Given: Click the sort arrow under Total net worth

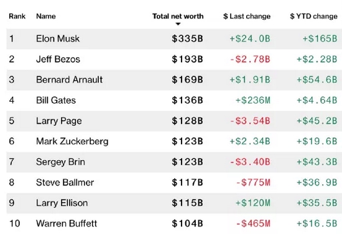Looking at the screenshot, I should [178, 24].
